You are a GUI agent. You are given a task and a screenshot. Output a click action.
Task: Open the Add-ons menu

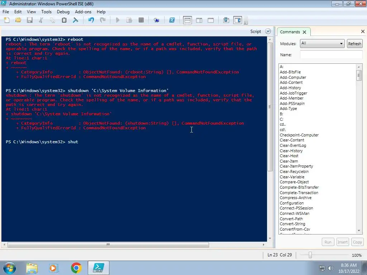point(83,12)
